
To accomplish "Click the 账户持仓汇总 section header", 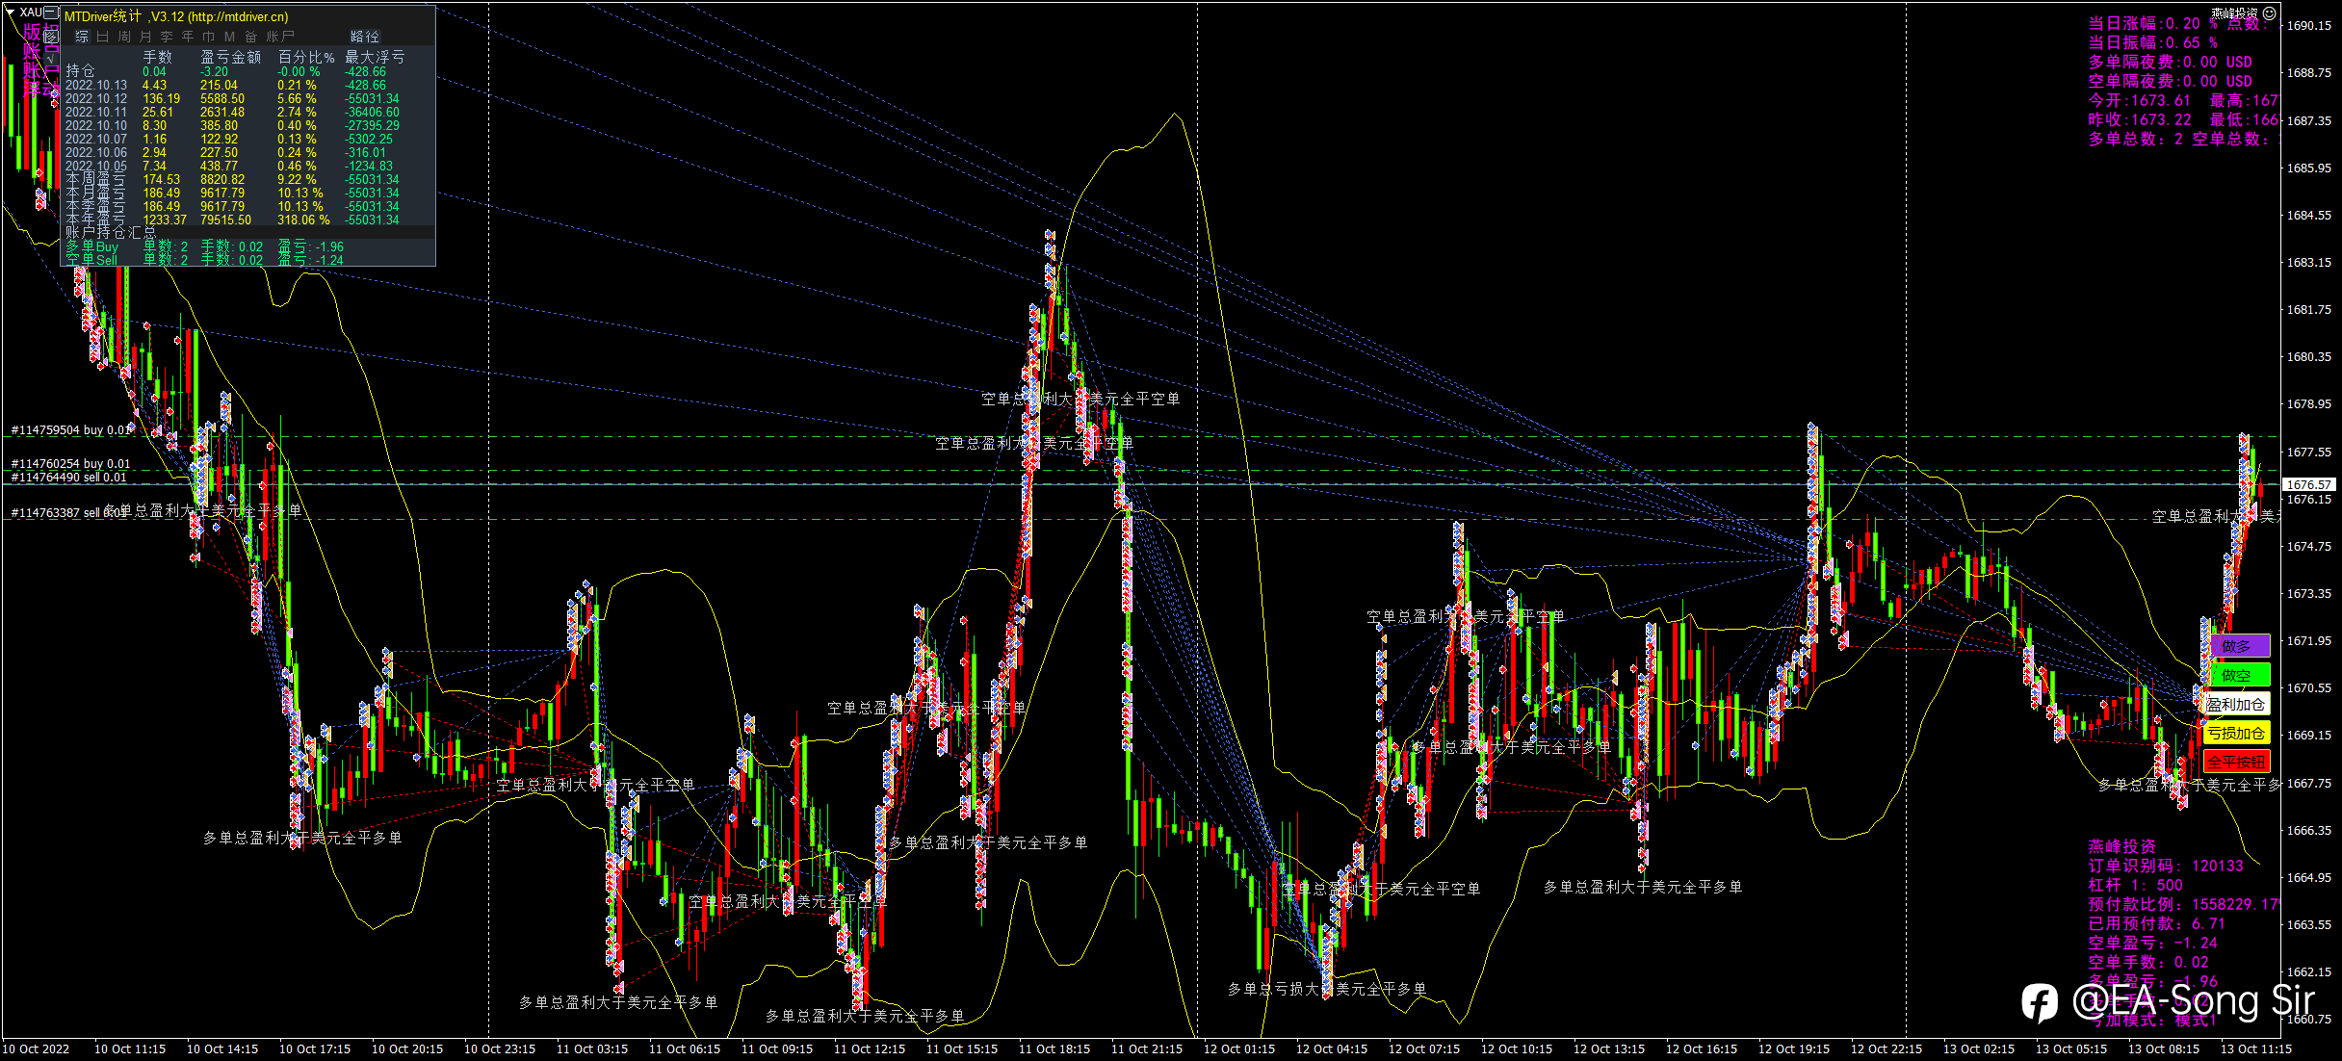I will pyautogui.click(x=111, y=233).
